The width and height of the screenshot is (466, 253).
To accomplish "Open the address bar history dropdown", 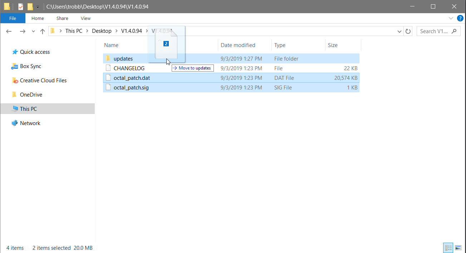I will [x=399, y=31].
